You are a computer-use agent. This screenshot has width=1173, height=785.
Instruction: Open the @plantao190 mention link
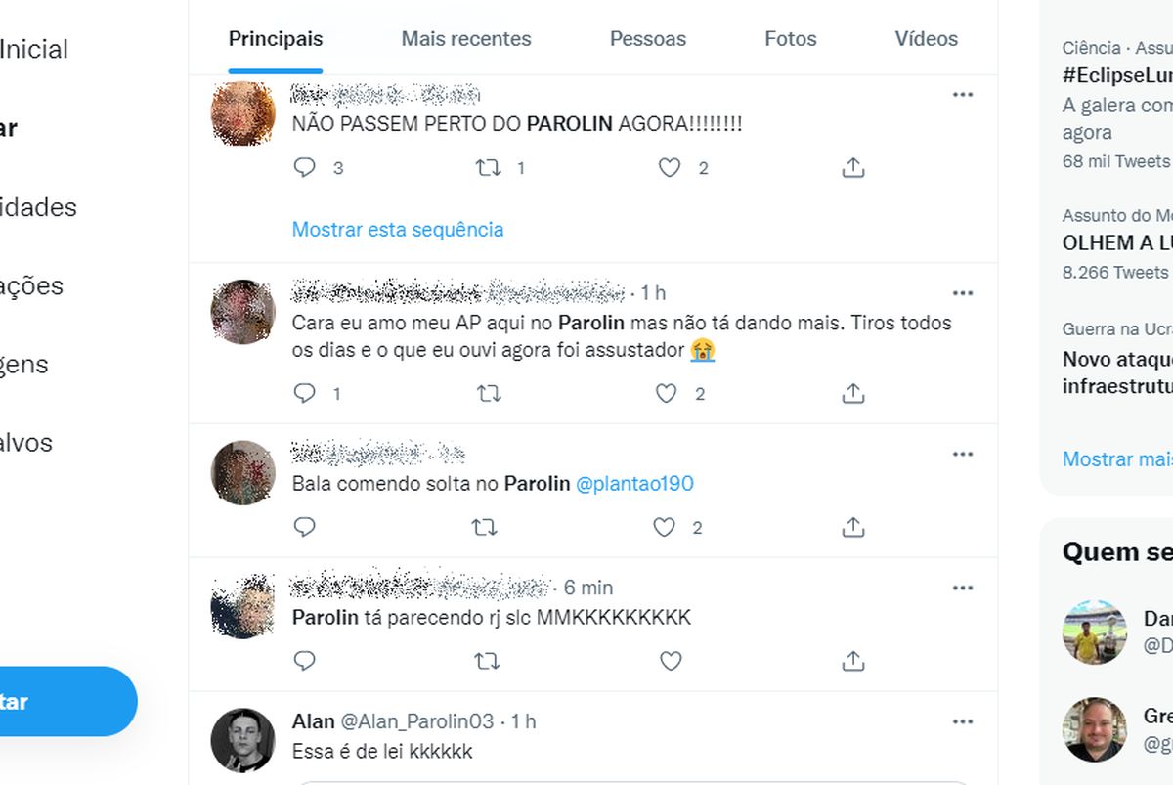coord(635,484)
